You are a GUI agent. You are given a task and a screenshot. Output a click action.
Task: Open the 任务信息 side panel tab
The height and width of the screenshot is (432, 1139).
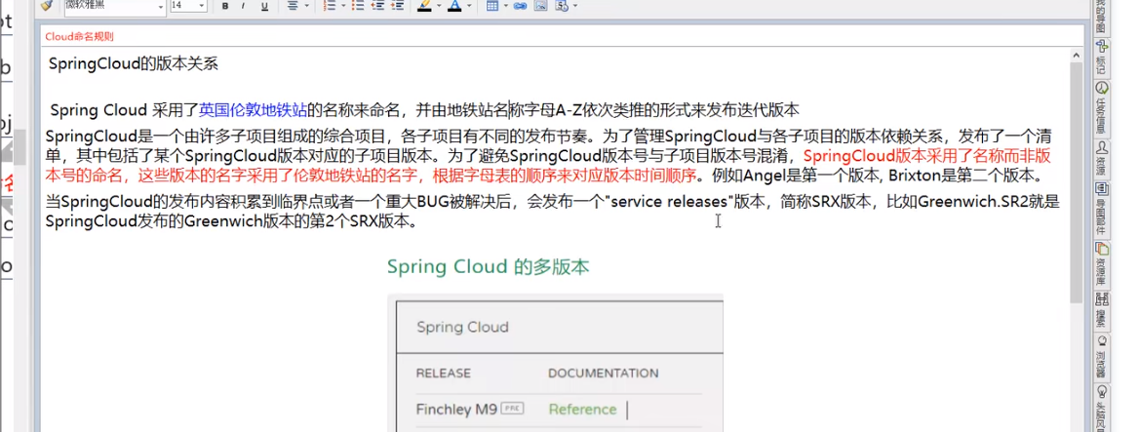(x=1101, y=106)
